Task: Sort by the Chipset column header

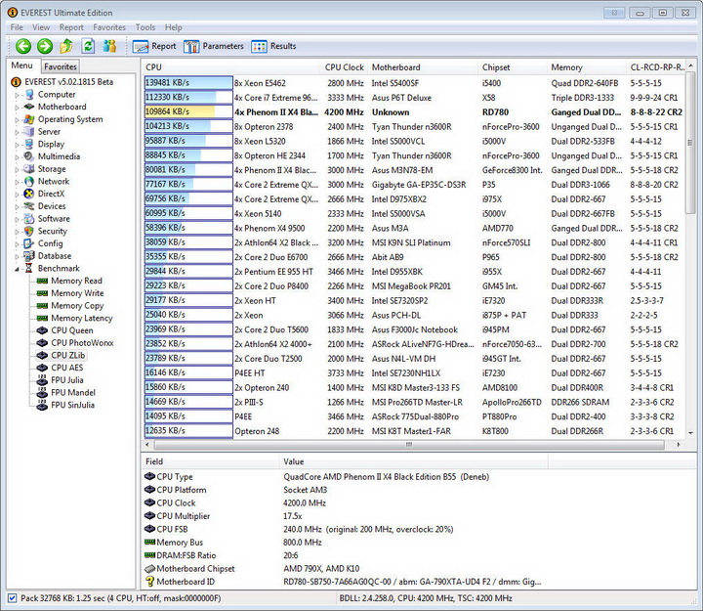Action: [x=513, y=67]
